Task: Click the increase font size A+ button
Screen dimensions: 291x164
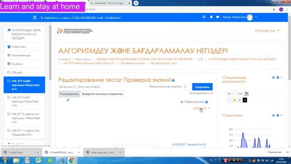Action: [241, 94]
